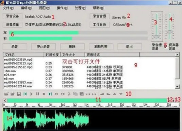Click the paste clipboard icon
Viewport: 182px width, 131px height.
(x=81, y=94)
